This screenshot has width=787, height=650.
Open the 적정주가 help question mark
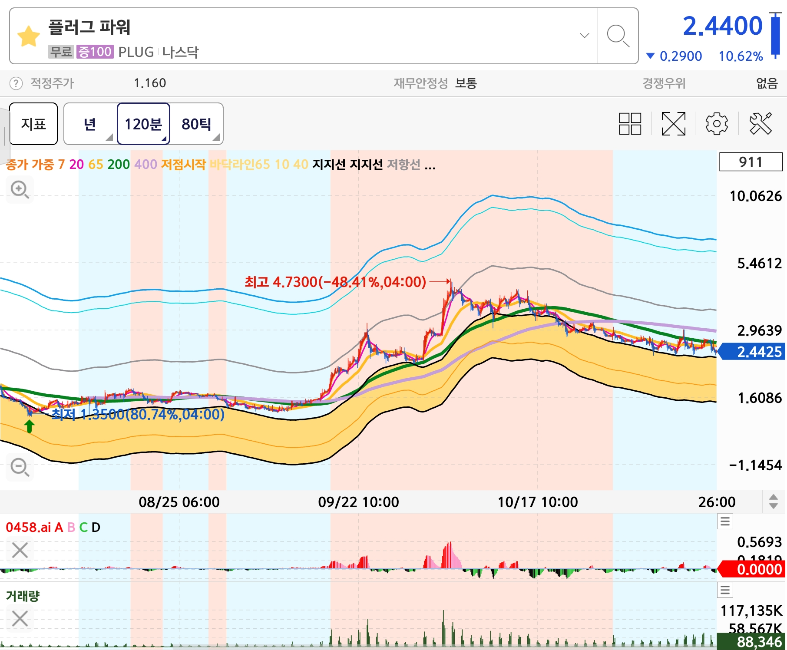(x=16, y=83)
